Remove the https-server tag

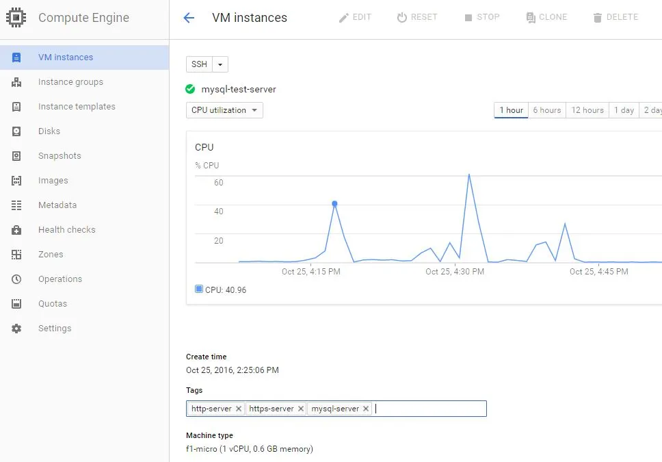pyautogui.click(x=301, y=409)
